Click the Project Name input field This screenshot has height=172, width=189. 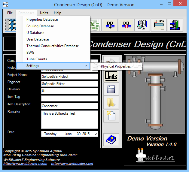coord(70,77)
